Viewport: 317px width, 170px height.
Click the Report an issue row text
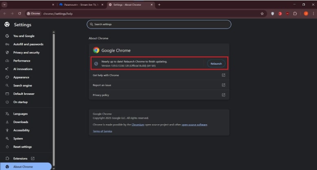pyautogui.click(x=102, y=85)
